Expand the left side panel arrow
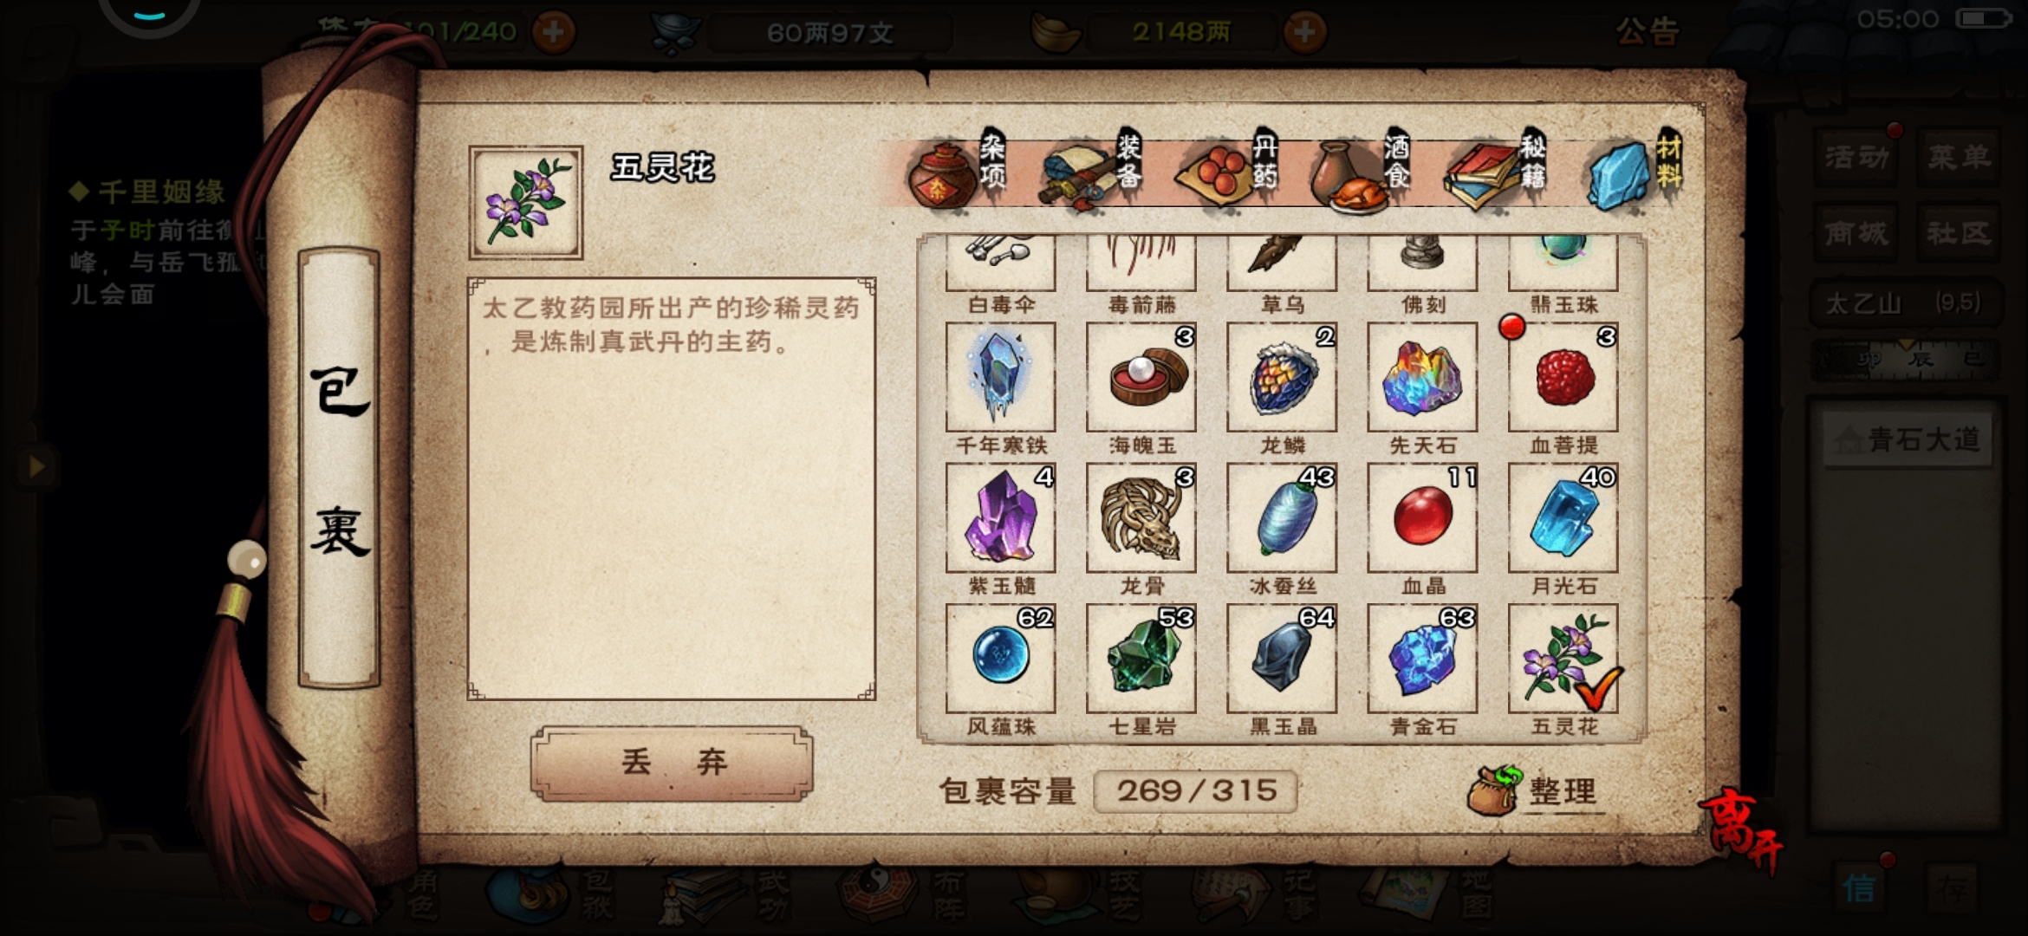This screenshot has width=2028, height=936. coord(36,467)
